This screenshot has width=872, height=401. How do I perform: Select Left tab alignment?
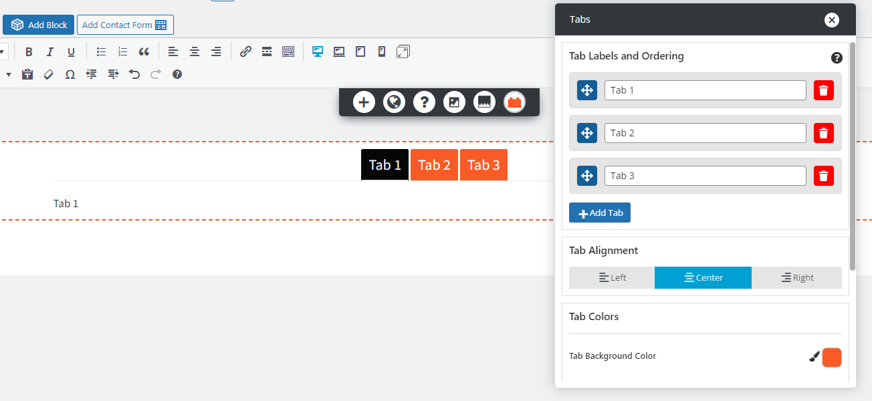pyautogui.click(x=612, y=277)
